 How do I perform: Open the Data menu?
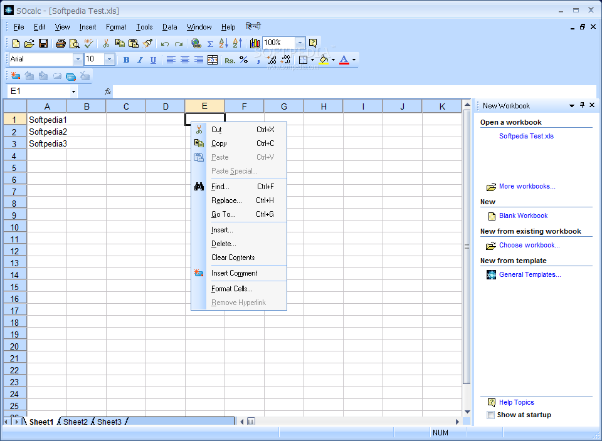pyautogui.click(x=169, y=27)
